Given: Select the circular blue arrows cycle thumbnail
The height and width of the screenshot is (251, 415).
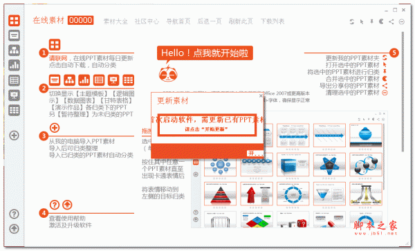Looking at the screenshot, I should pos(293,194).
